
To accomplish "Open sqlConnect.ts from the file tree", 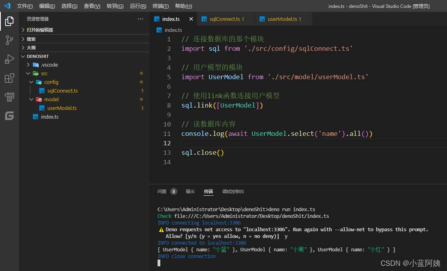I will point(62,91).
